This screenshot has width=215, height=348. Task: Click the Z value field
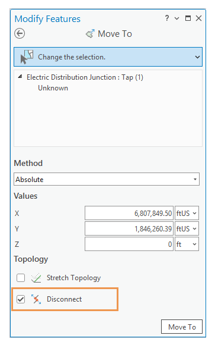[x=129, y=244]
